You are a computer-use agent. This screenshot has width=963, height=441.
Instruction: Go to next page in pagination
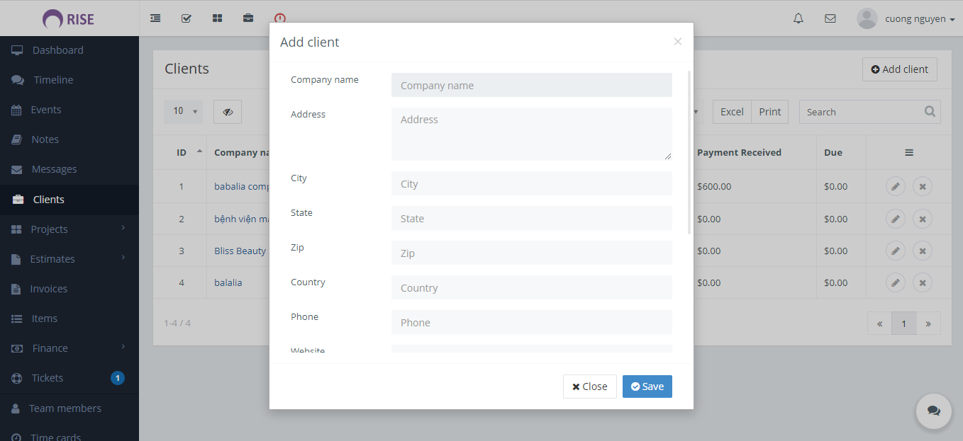pos(928,323)
